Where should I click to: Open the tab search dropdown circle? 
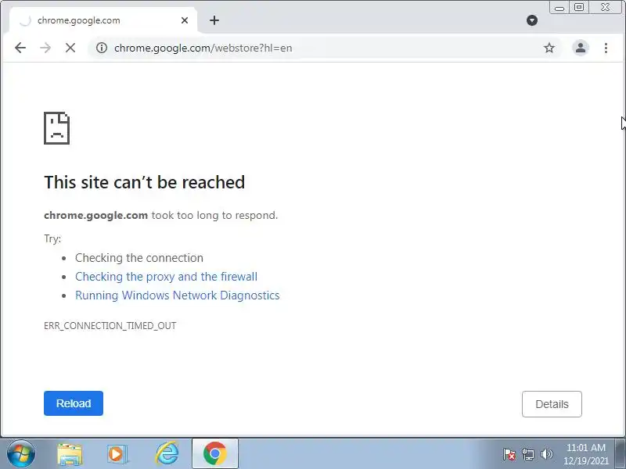click(x=532, y=20)
